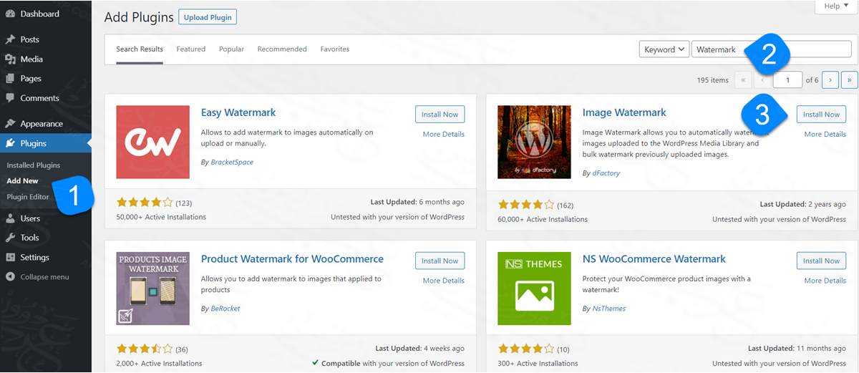
Task: Click the Posts pin icon
Action: coord(10,39)
